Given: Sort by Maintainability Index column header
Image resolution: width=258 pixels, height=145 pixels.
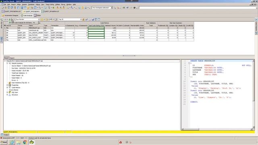Looking at the screenshot, I should (137, 25).
